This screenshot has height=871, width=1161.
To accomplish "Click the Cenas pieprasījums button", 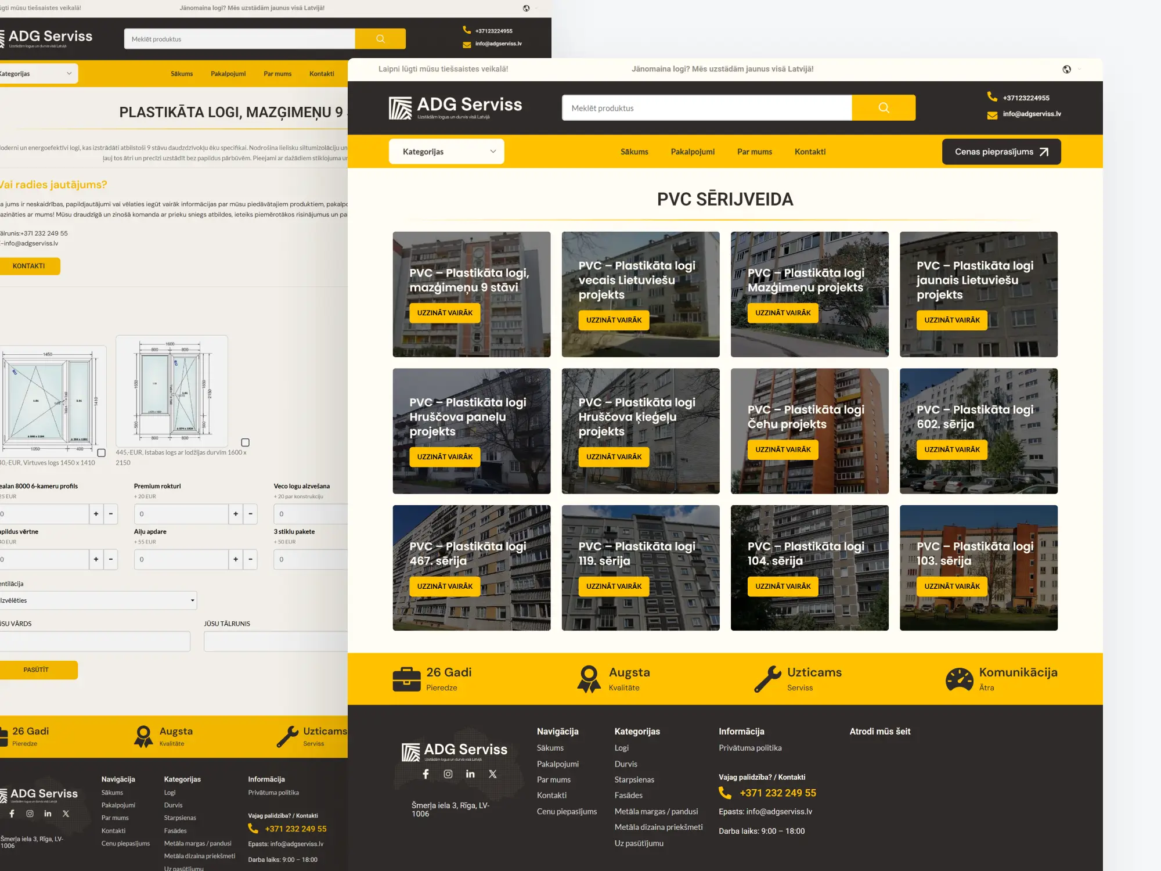I will (x=1001, y=151).
